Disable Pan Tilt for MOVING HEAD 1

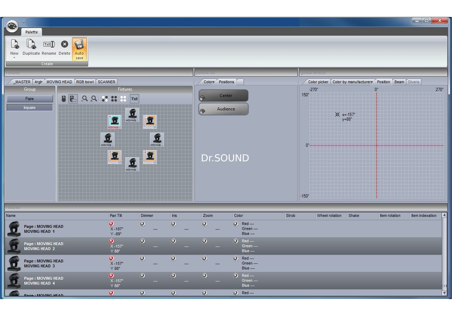pos(111,224)
